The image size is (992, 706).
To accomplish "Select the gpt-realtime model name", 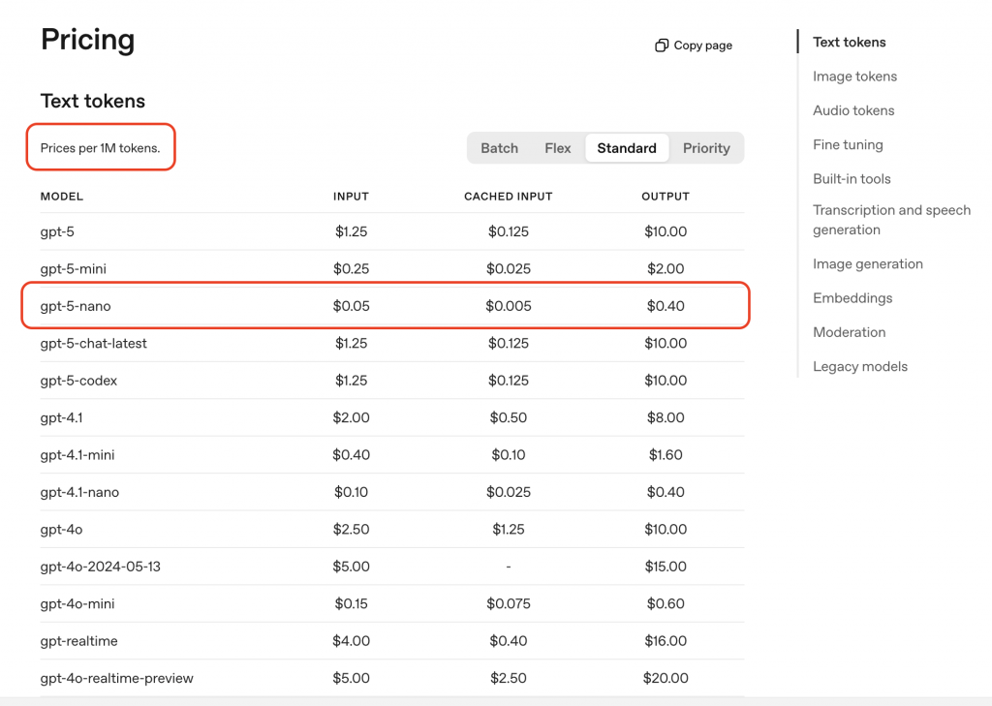I will (78, 641).
